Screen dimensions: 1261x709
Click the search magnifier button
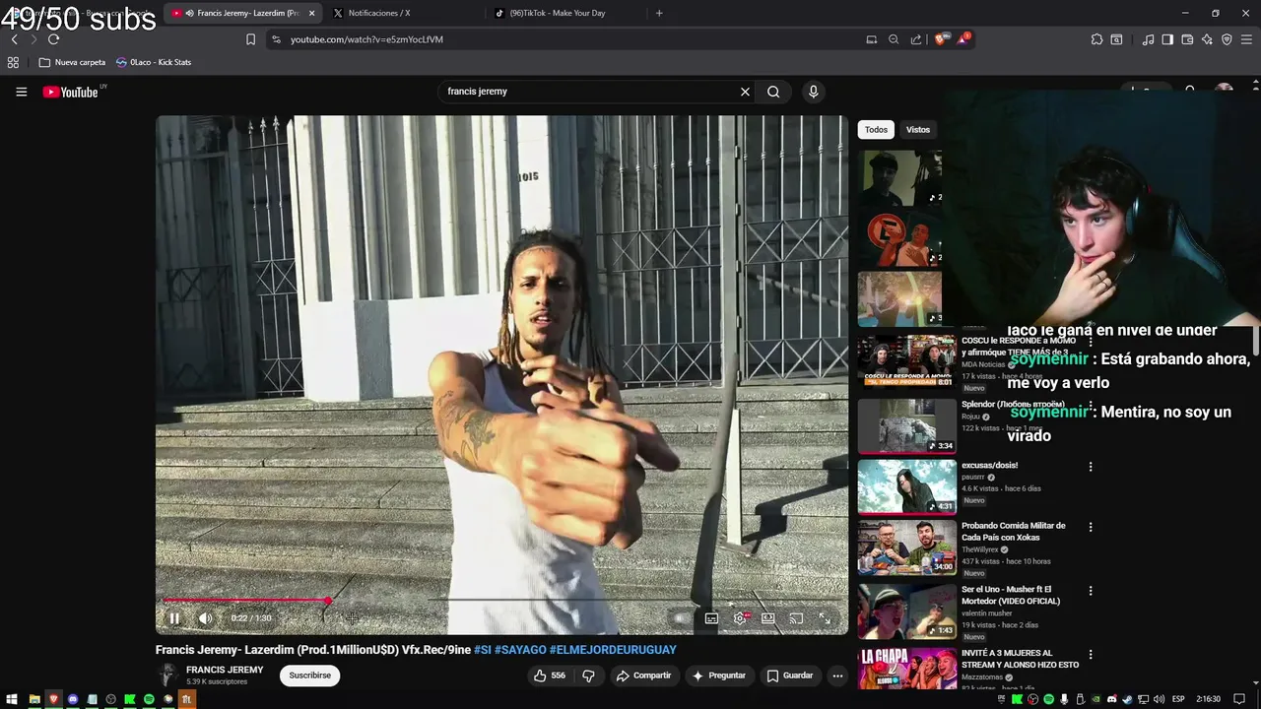(x=773, y=92)
